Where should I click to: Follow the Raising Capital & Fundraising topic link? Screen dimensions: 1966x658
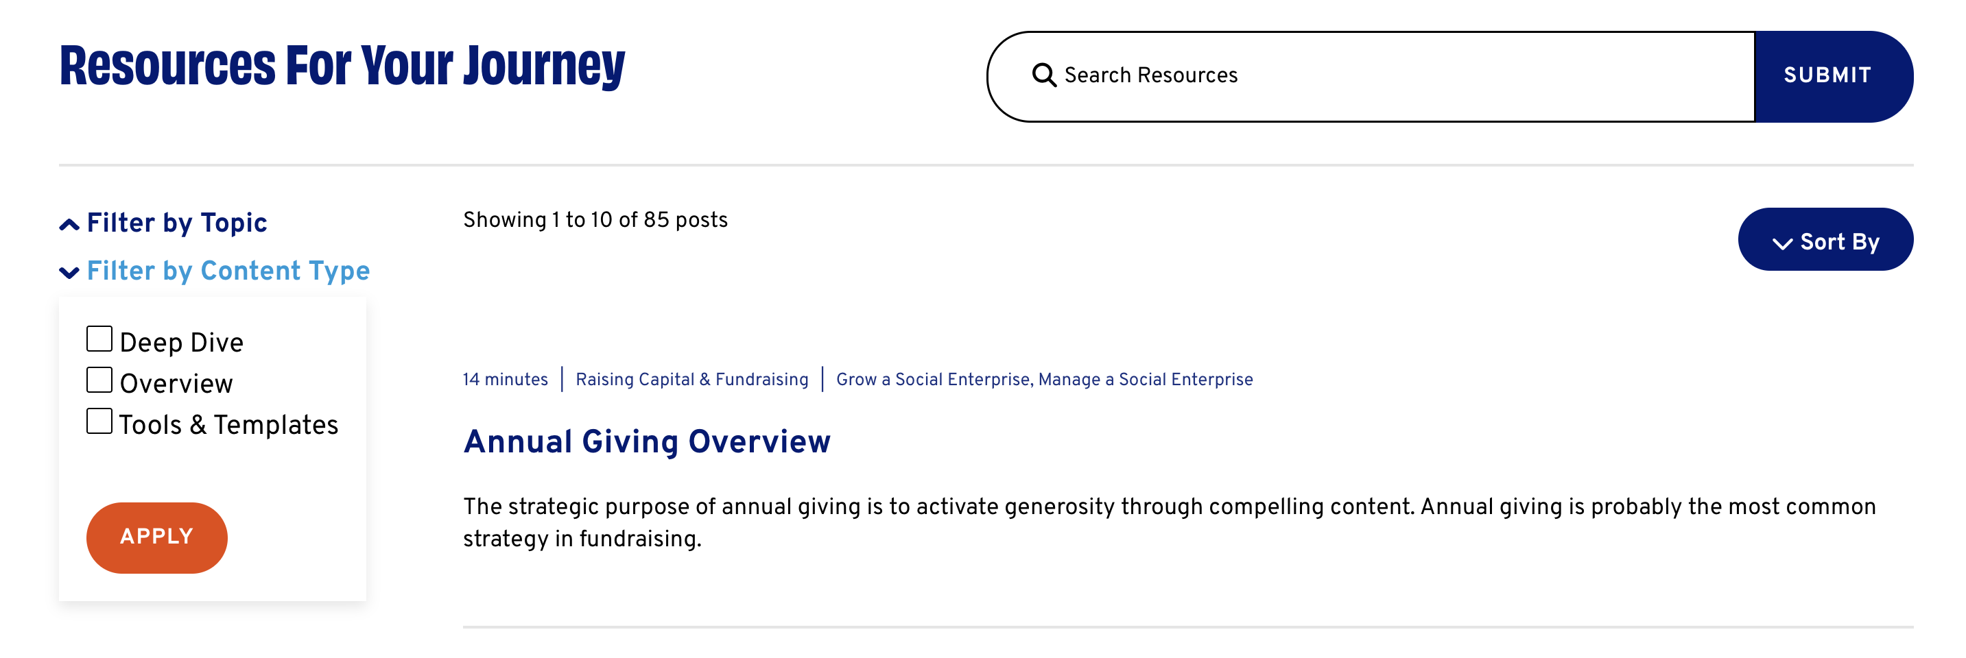[x=691, y=379]
